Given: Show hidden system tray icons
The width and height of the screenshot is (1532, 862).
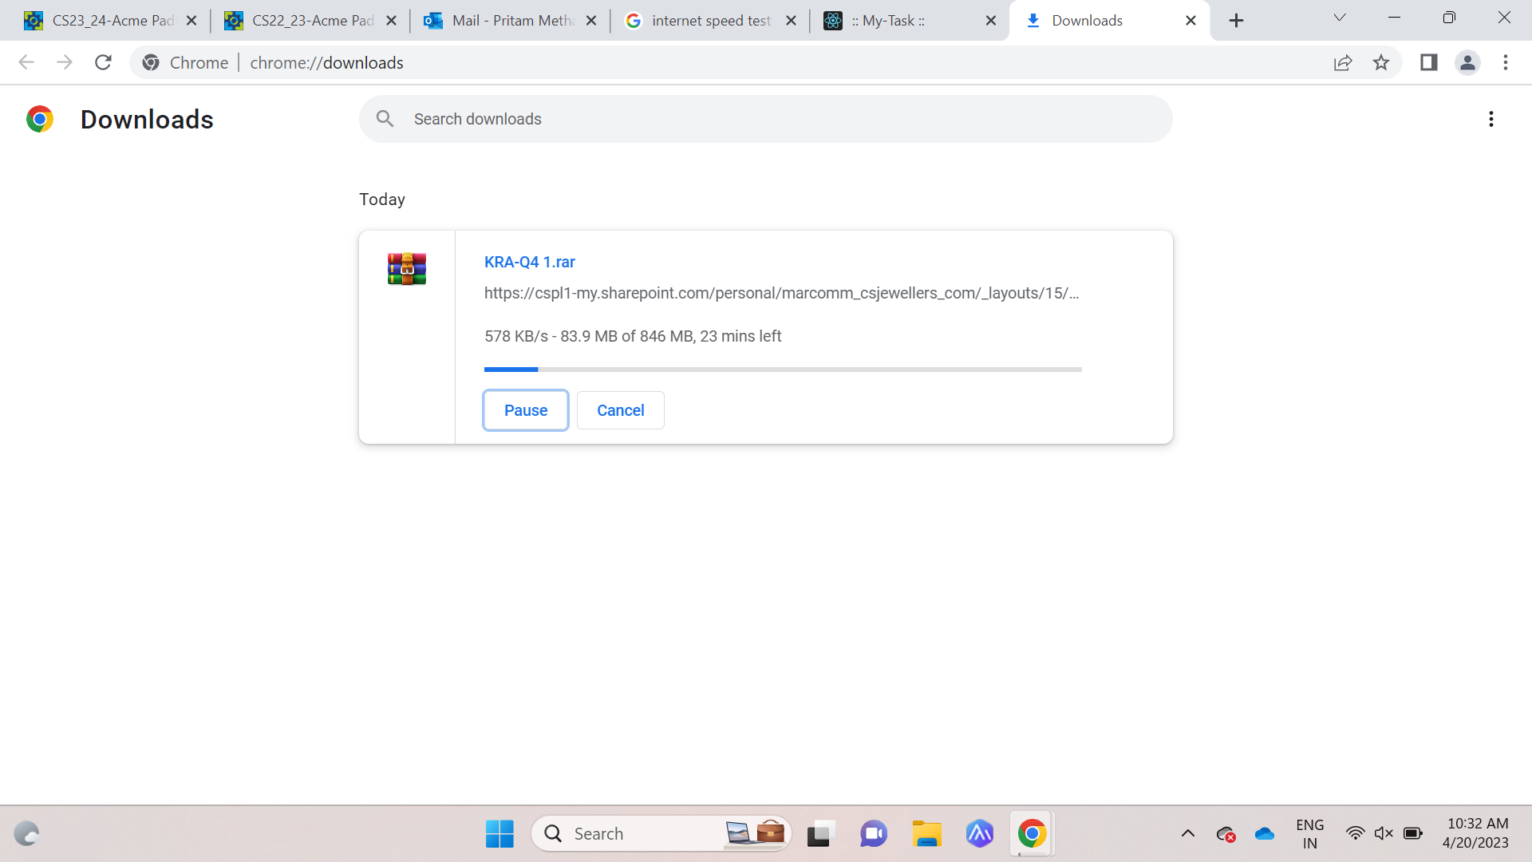Looking at the screenshot, I should 1187,834.
